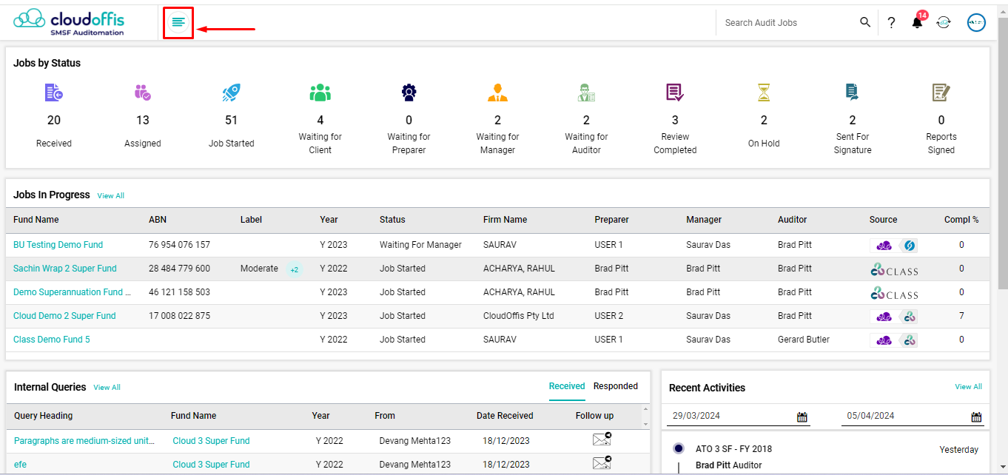The height and width of the screenshot is (475, 1008).
Task: Click the ATO 3 SF - FY 2018 activity
Action: [x=733, y=449]
